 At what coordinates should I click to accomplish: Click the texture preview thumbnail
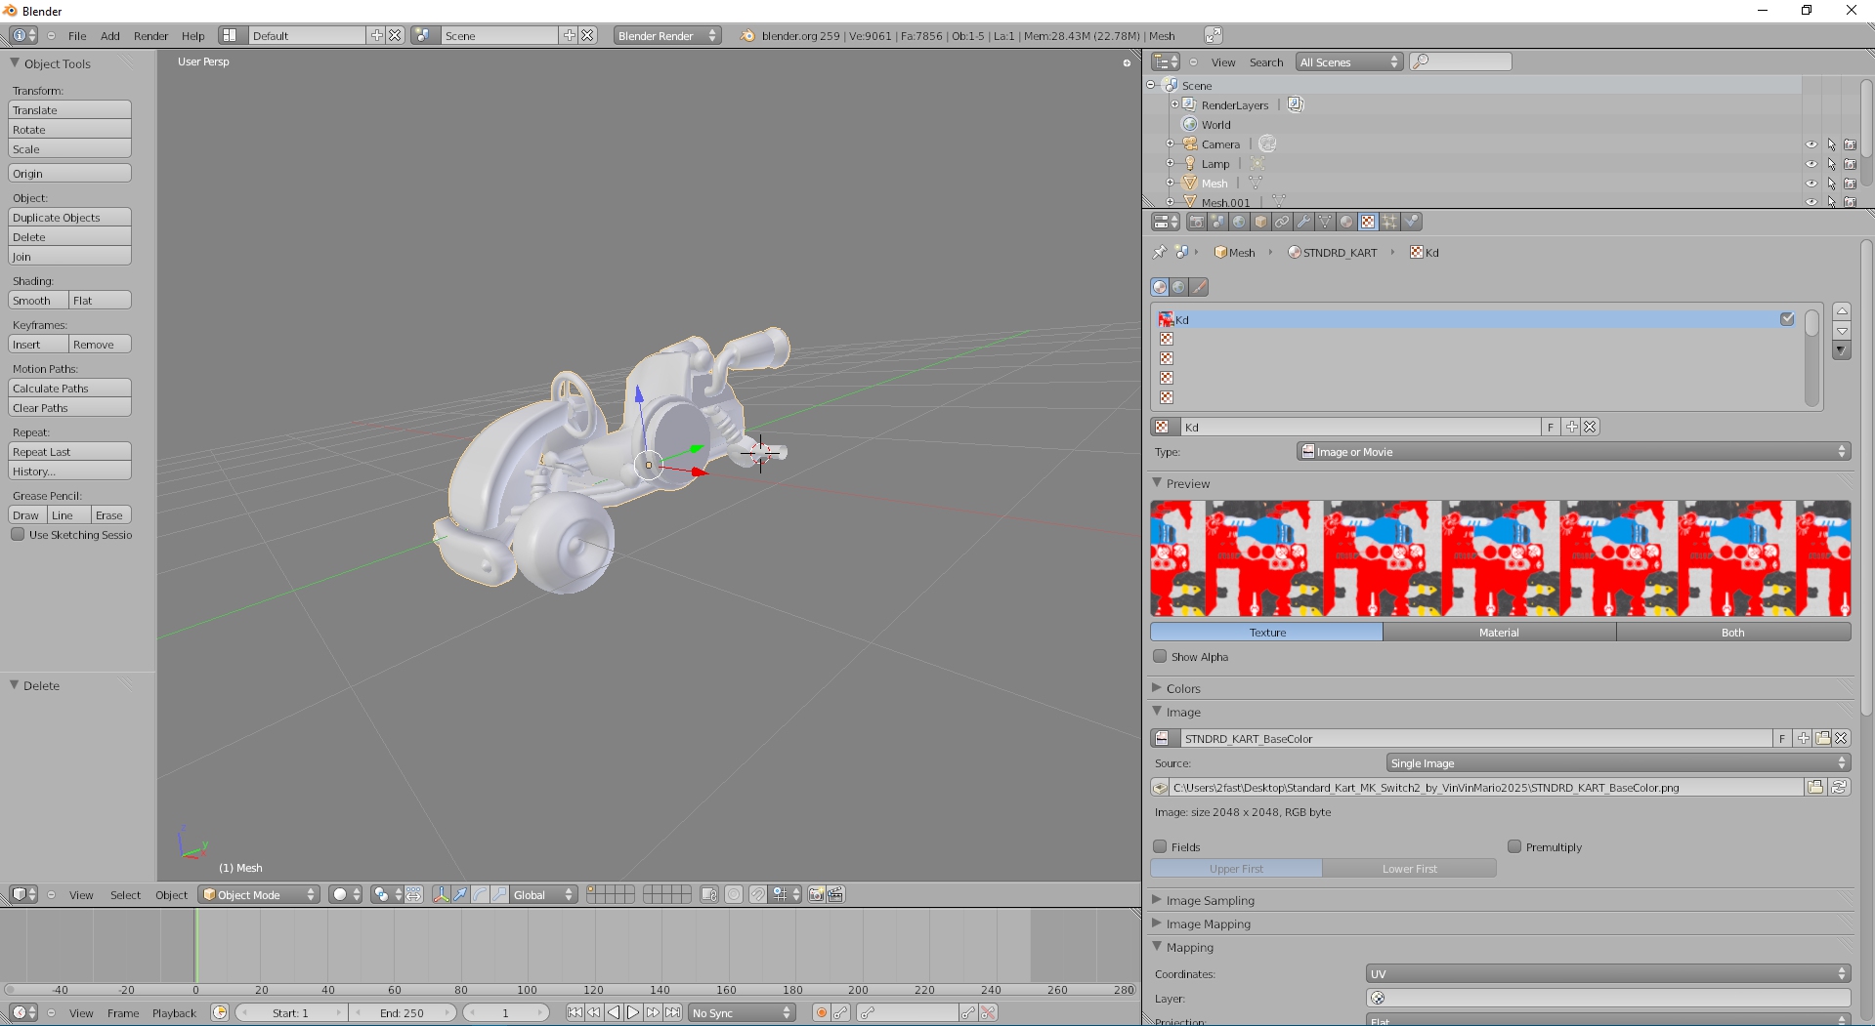(1500, 557)
